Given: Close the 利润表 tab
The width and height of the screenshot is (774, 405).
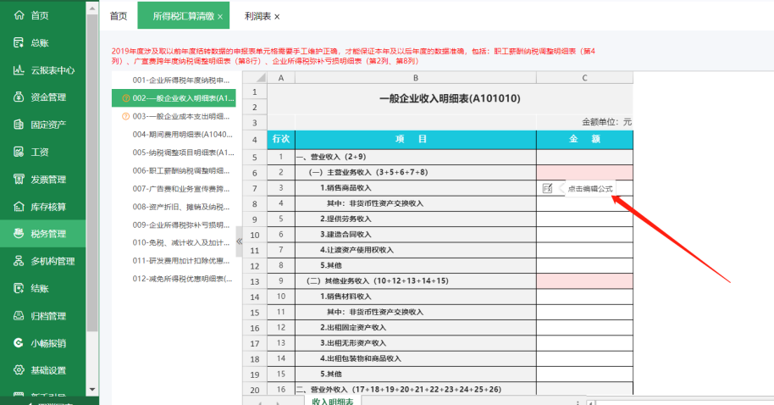Looking at the screenshot, I should [277, 17].
